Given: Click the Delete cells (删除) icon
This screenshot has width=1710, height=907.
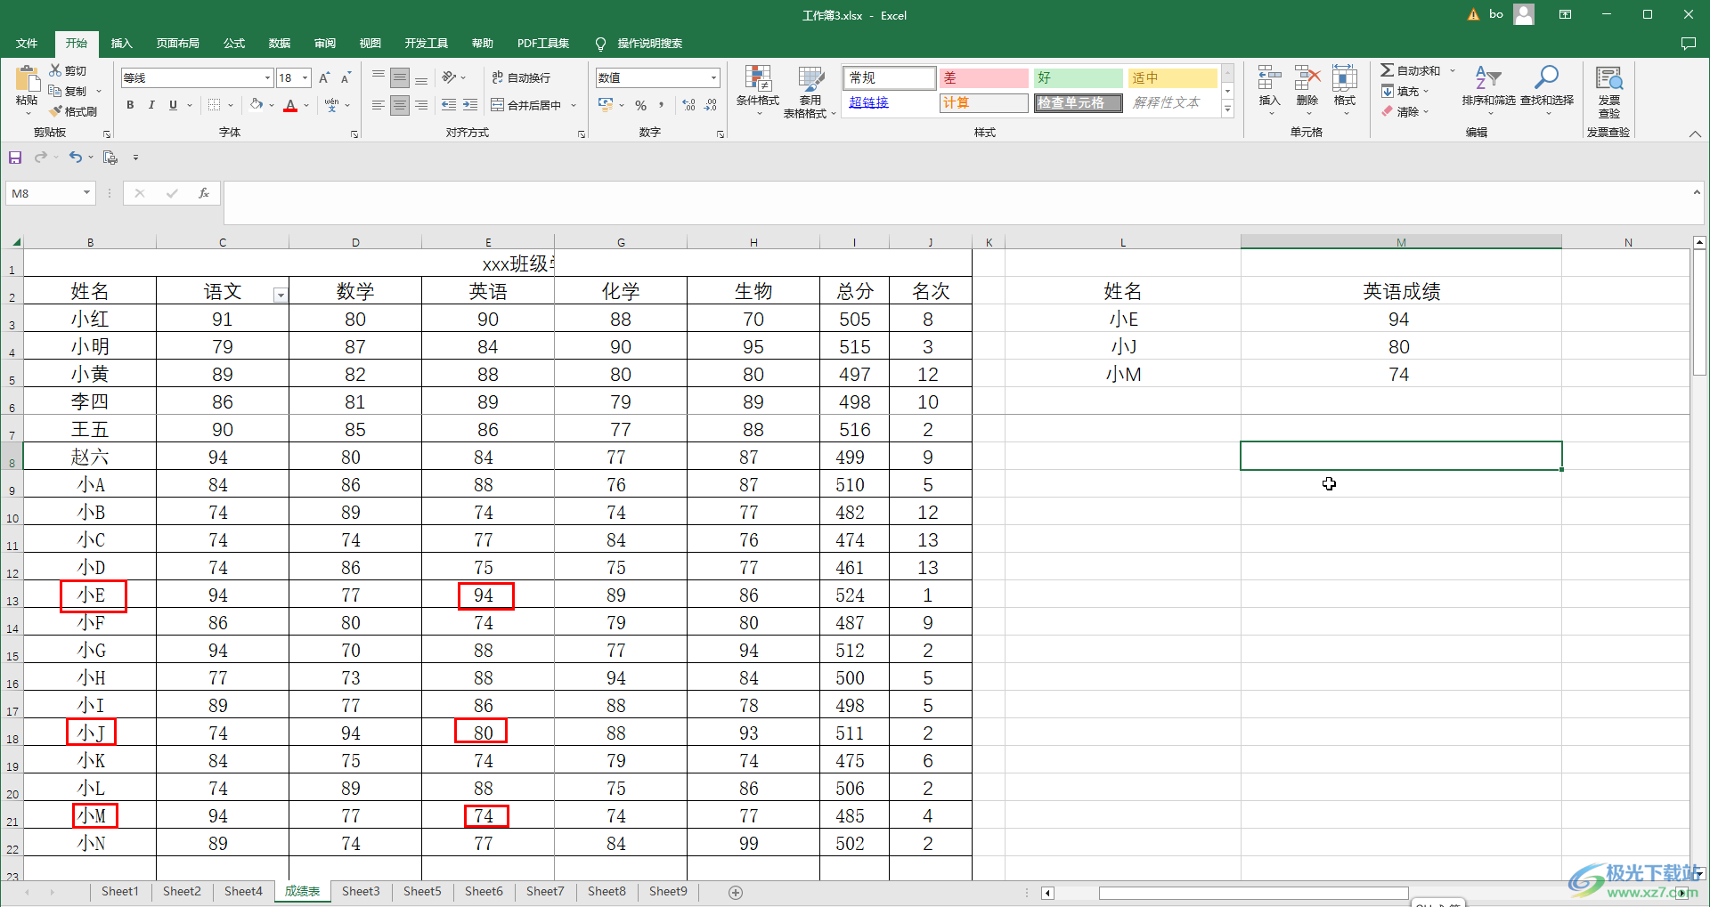Looking at the screenshot, I should point(1307,78).
